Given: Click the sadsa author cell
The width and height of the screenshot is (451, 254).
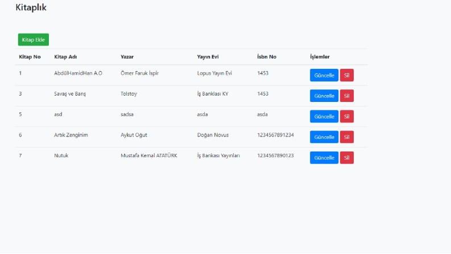Looking at the screenshot, I should (127, 114).
